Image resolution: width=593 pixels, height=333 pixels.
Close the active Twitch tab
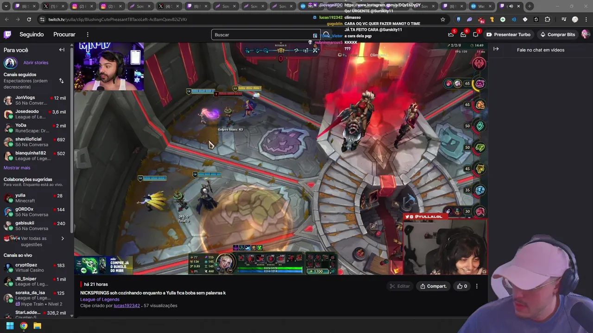click(518, 6)
